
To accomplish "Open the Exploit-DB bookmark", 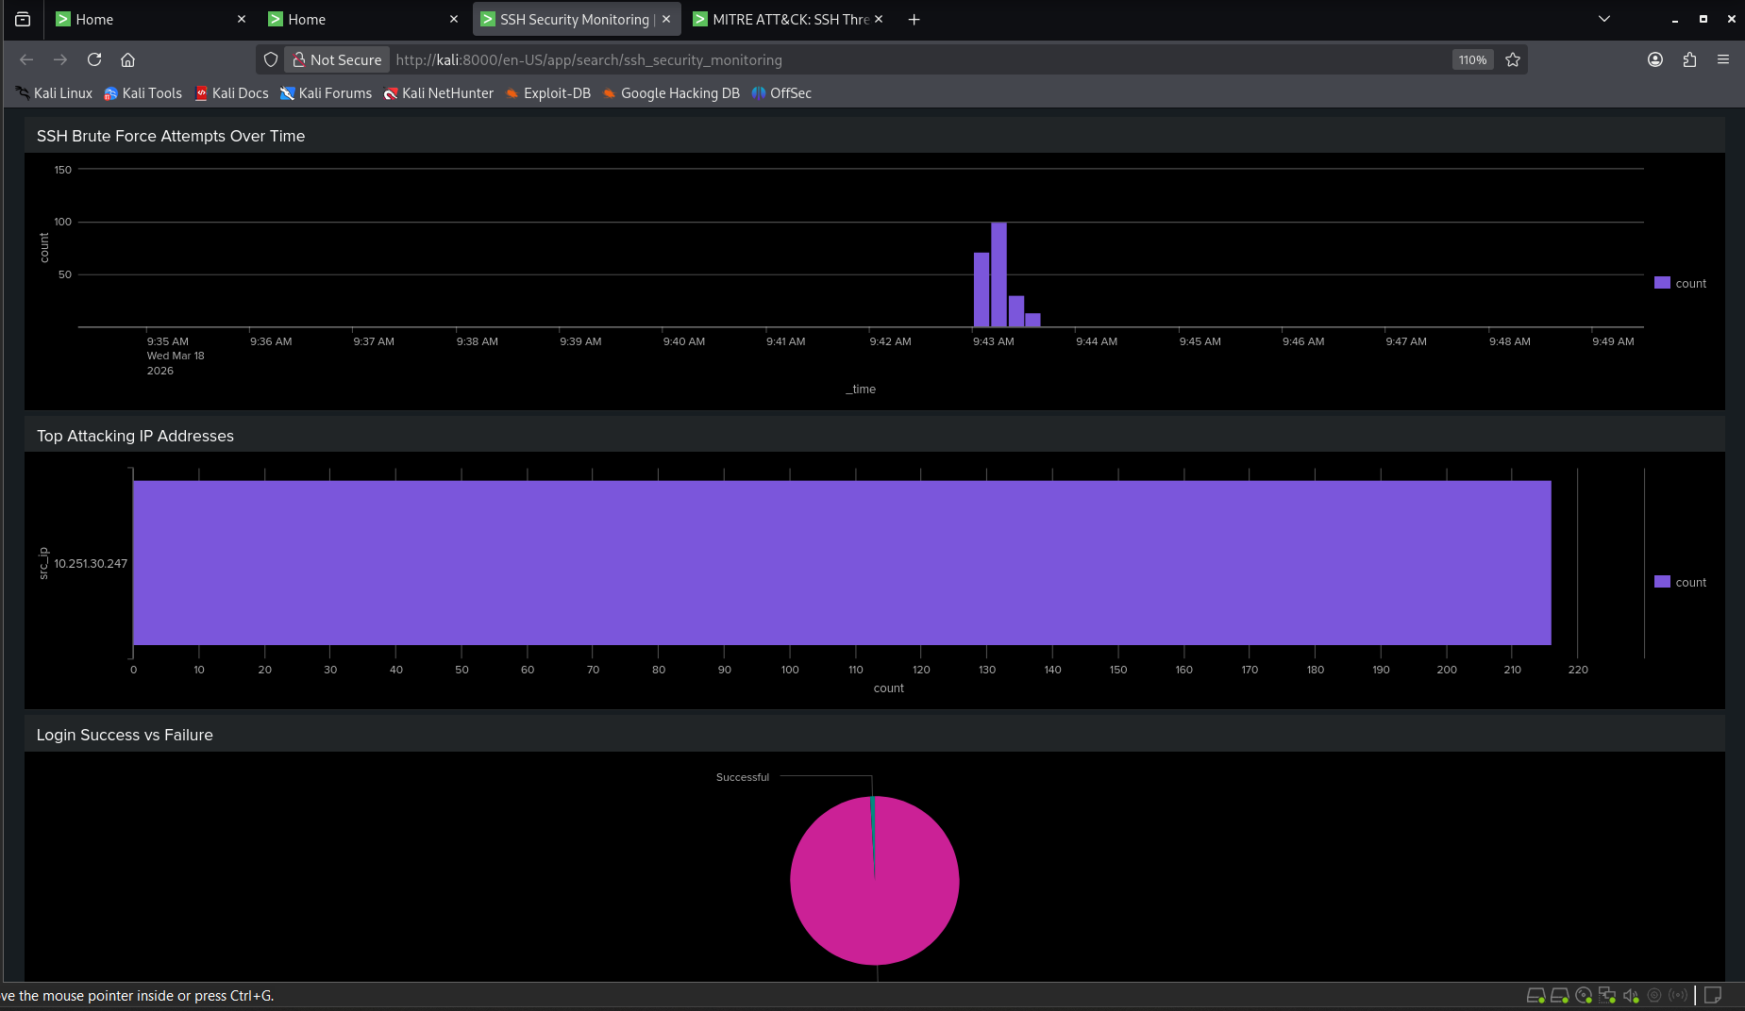I will pyautogui.click(x=547, y=93).
